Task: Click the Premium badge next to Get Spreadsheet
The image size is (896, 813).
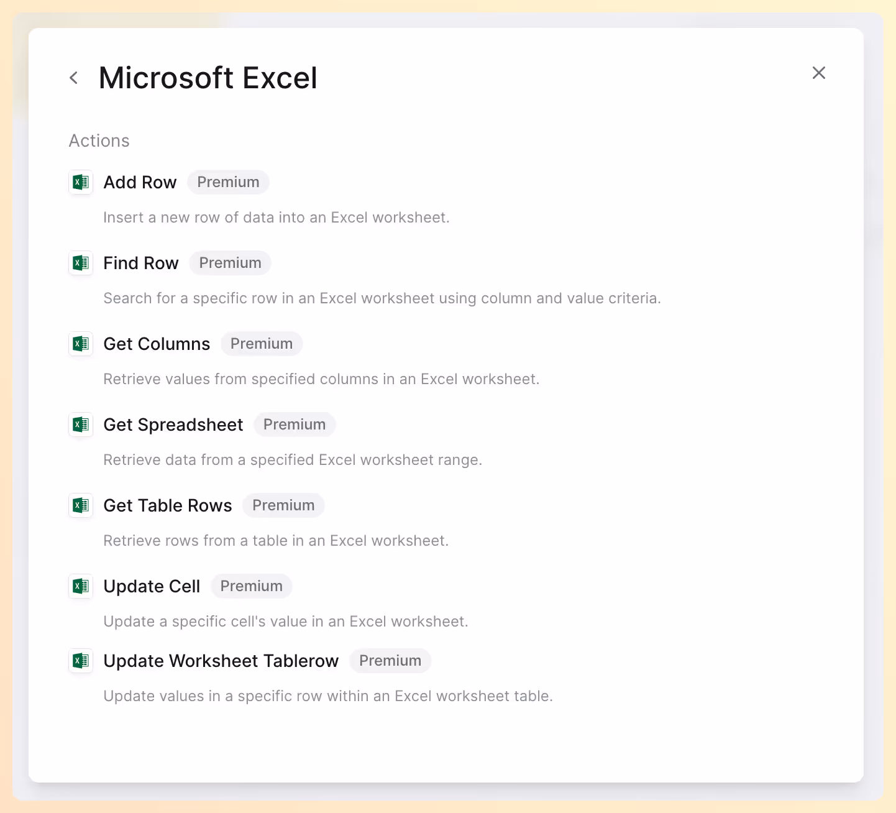Action: pyautogui.click(x=295, y=425)
